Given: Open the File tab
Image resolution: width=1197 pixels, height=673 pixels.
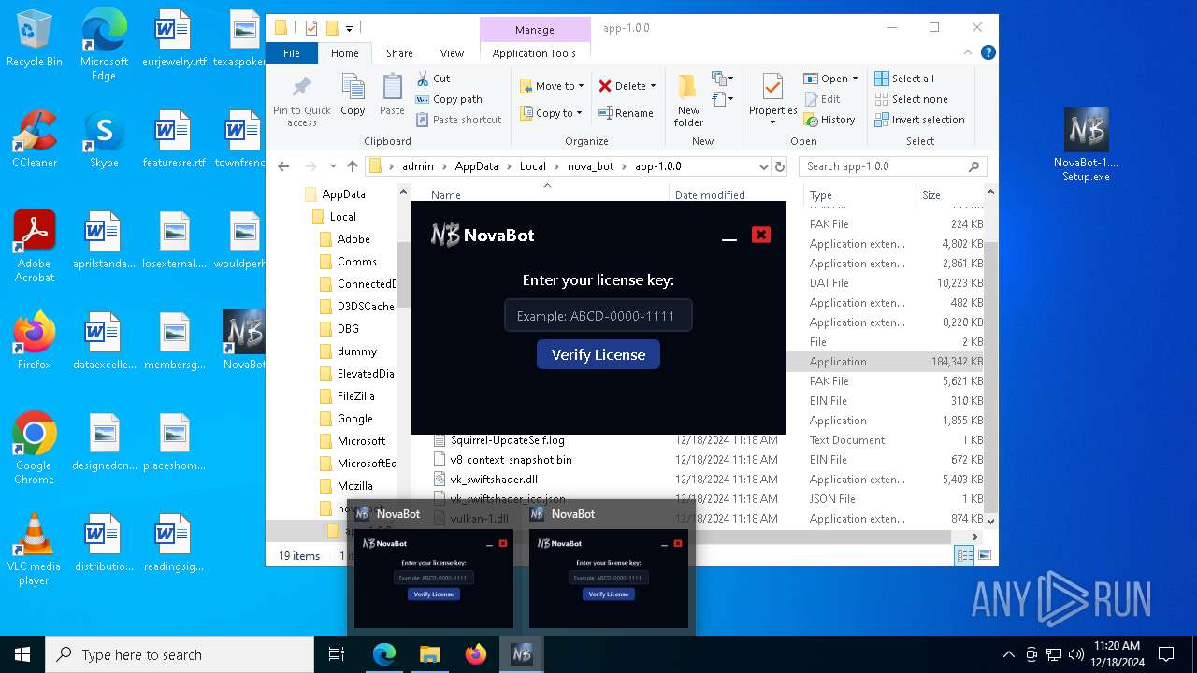Looking at the screenshot, I should (x=292, y=53).
